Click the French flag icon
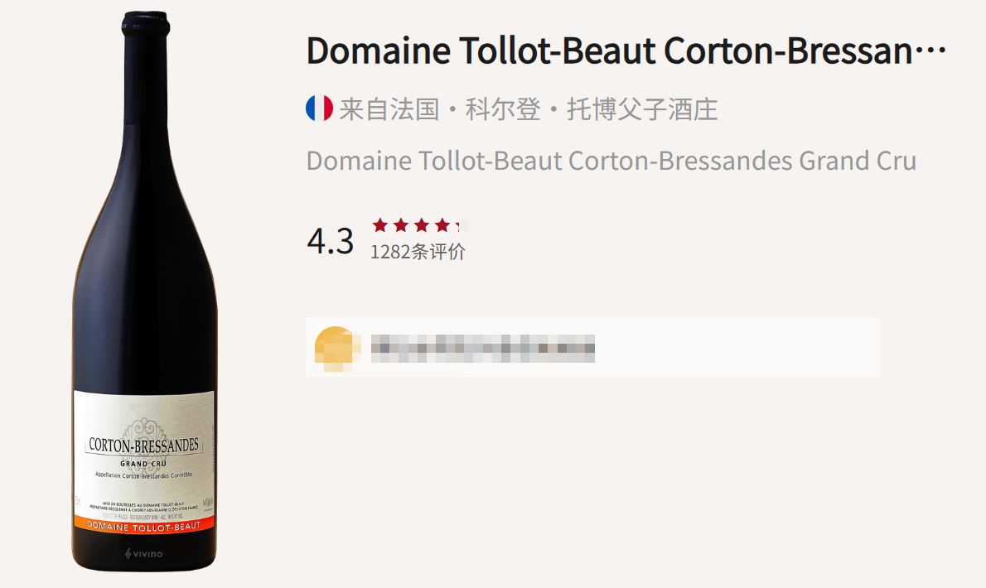The image size is (986, 588). [319, 108]
